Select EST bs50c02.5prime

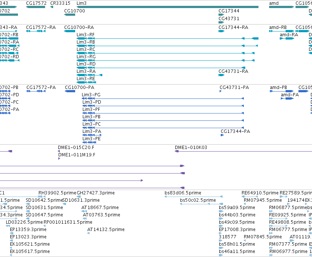click(198, 200)
